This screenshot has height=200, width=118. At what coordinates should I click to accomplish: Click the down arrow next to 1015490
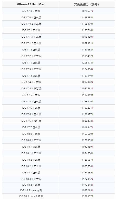[x=92, y=37]
